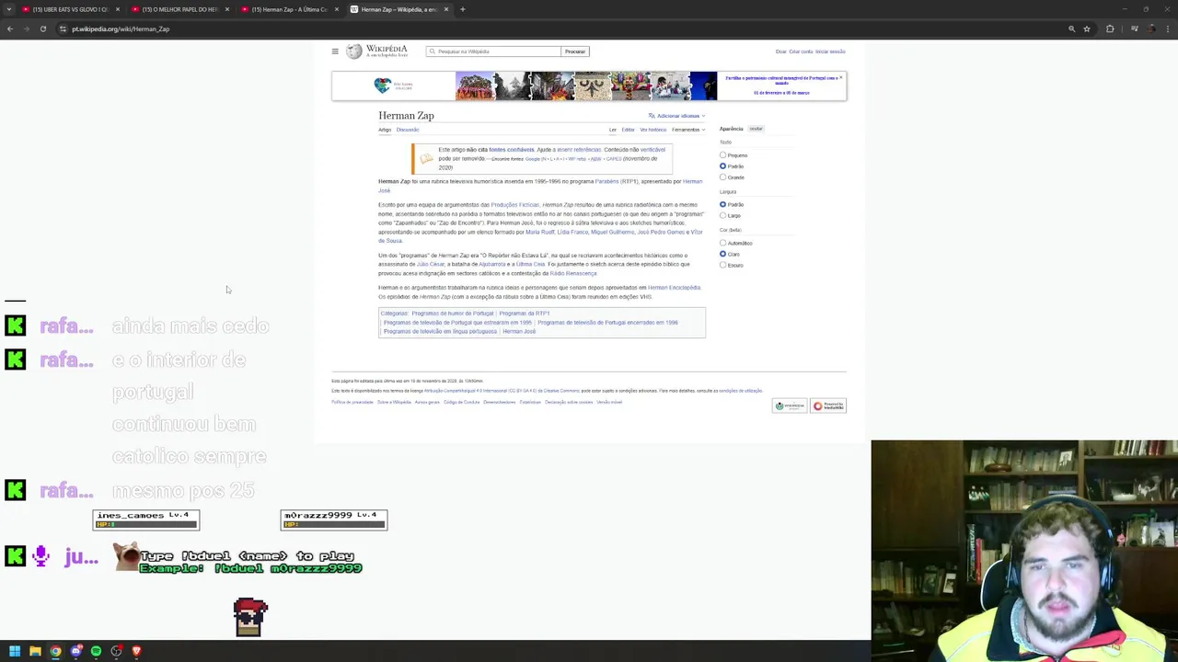
Task: Follow the Maria Rueff link
Action: point(539,232)
